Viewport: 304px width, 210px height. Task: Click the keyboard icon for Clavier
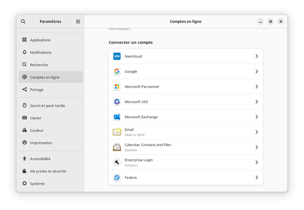(x=24, y=118)
